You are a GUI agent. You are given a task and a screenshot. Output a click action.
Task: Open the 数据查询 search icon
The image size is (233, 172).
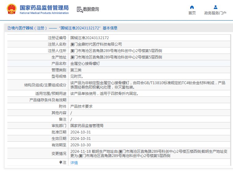pos(80,9)
